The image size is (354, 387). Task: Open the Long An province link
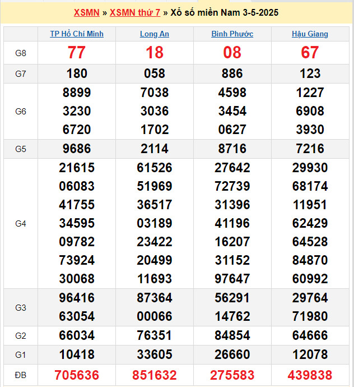click(x=155, y=34)
